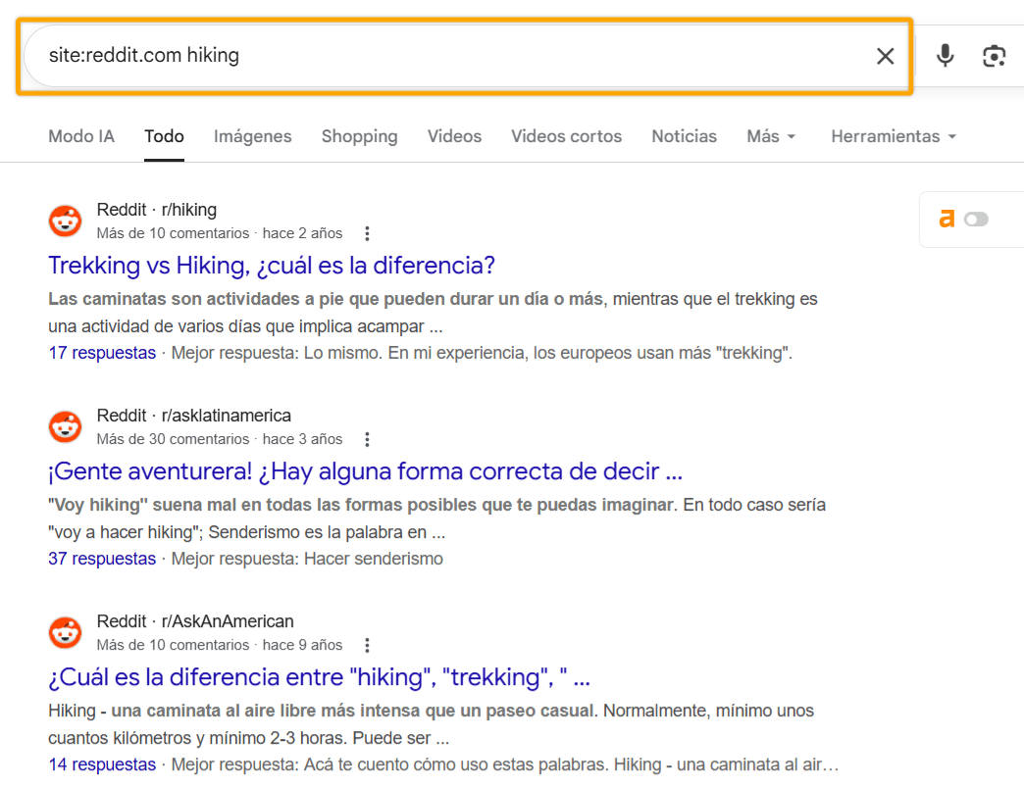Switch to the Imágenes tab
1024x787 pixels.
[x=253, y=136]
